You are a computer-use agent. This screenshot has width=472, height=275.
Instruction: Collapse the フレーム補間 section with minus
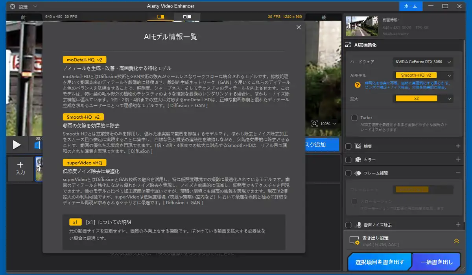pyautogui.click(x=458, y=173)
